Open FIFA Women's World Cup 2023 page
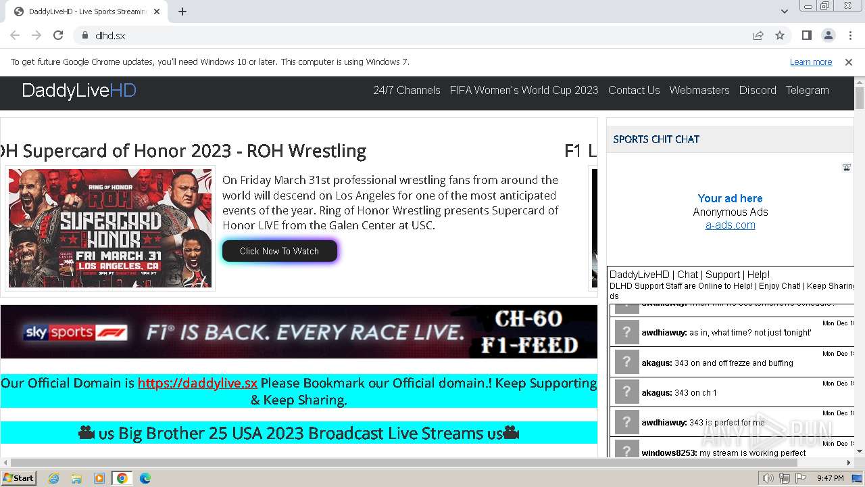Image resolution: width=865 pixels, height=487 pixels. point(524,90)
